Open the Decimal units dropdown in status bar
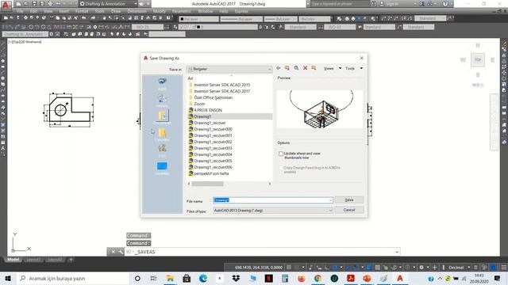This screenshot has height=285, width=508. [x=459, y=268]
